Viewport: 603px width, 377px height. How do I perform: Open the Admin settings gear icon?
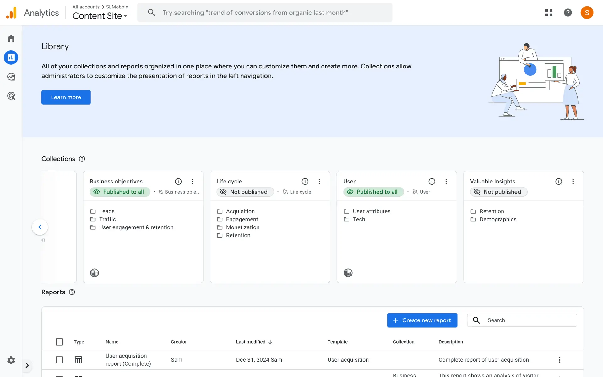coord(11,360)
